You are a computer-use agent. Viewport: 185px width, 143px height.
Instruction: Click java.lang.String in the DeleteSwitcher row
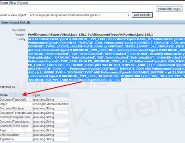point(51,135)
